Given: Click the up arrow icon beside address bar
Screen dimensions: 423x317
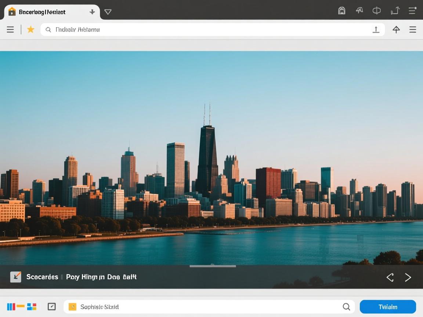Looking at the screenshot, I should pyautogui.click(x=396, y=30).
